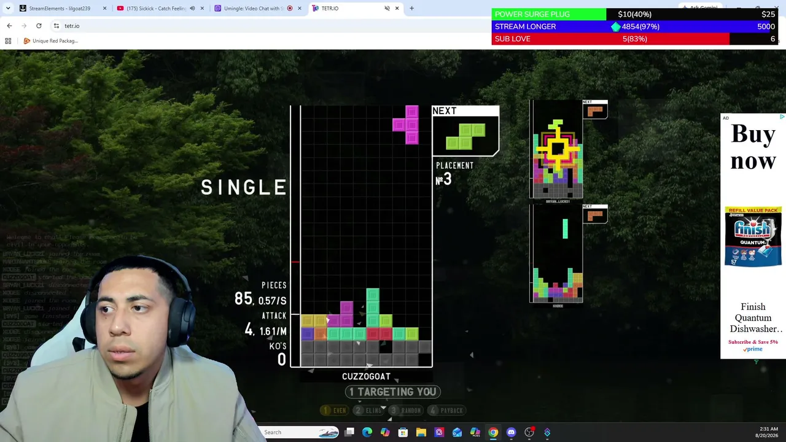Image resolution: width=786 pixels, height=442 pixels.
Task: Open Microsoft Store from the taskbar
Action: point(403,432)
